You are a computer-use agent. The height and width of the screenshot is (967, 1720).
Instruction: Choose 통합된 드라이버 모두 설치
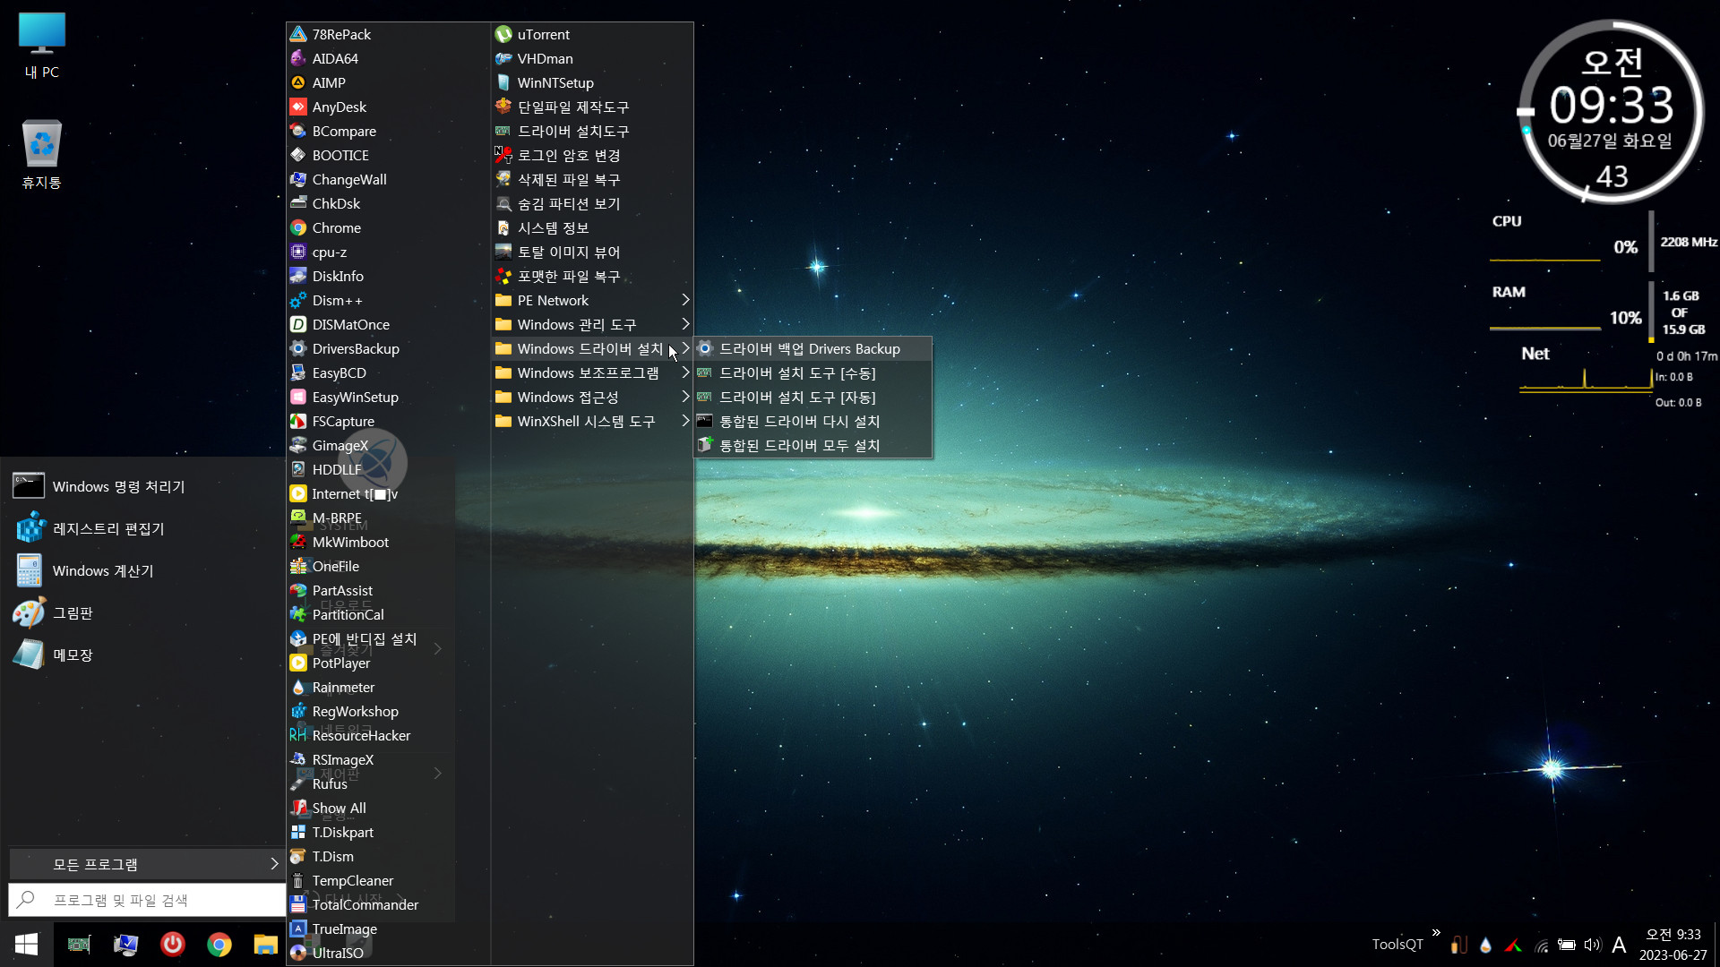813,445
